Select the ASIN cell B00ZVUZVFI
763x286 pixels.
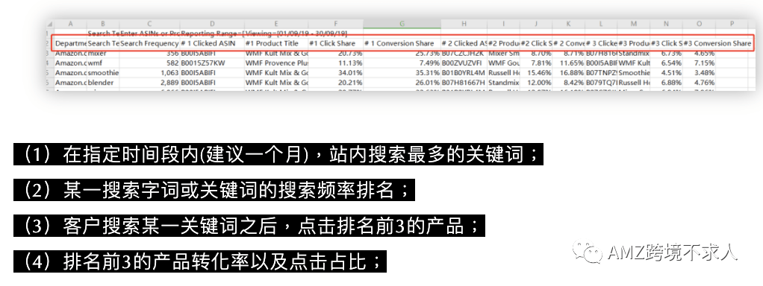[464, 63]
